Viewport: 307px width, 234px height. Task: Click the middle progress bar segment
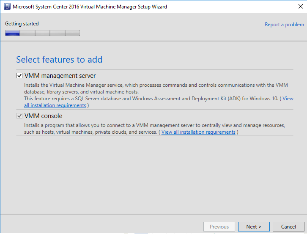click(42, 33)
